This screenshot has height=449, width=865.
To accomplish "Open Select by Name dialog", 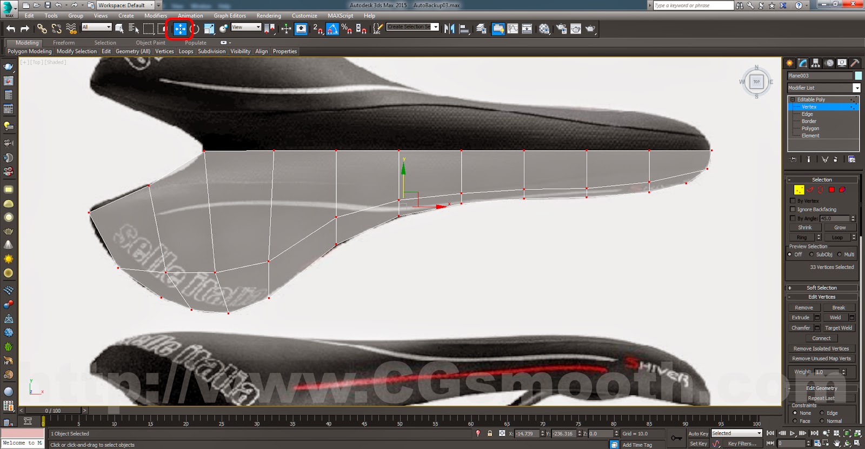I will pyautogui.click(x=133, y=29).
